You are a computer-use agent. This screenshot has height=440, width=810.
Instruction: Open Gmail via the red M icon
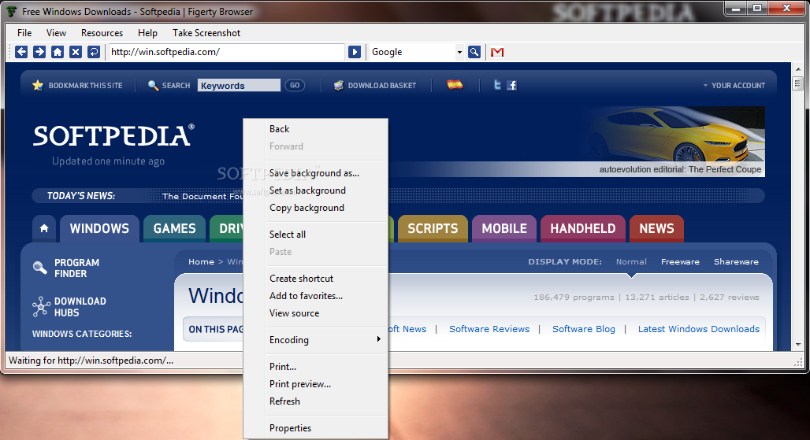click(497, 52)
